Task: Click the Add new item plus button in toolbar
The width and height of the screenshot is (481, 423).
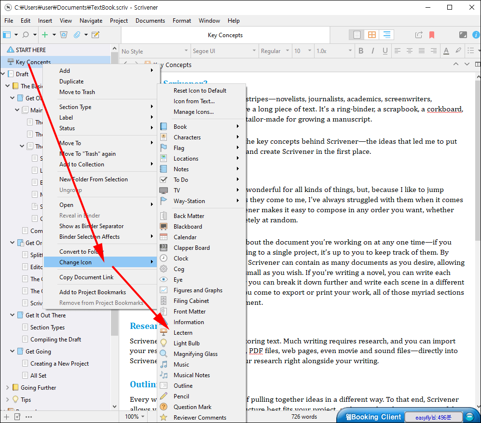Action: point(45,35)
